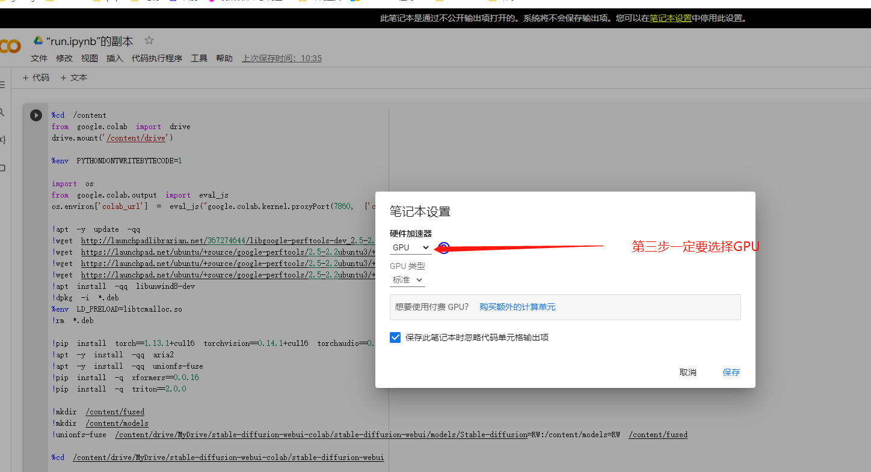Open the GPU 类型 标准 dropdown
Viewport: 871px width, 472px height.
(x=408, y=280)
